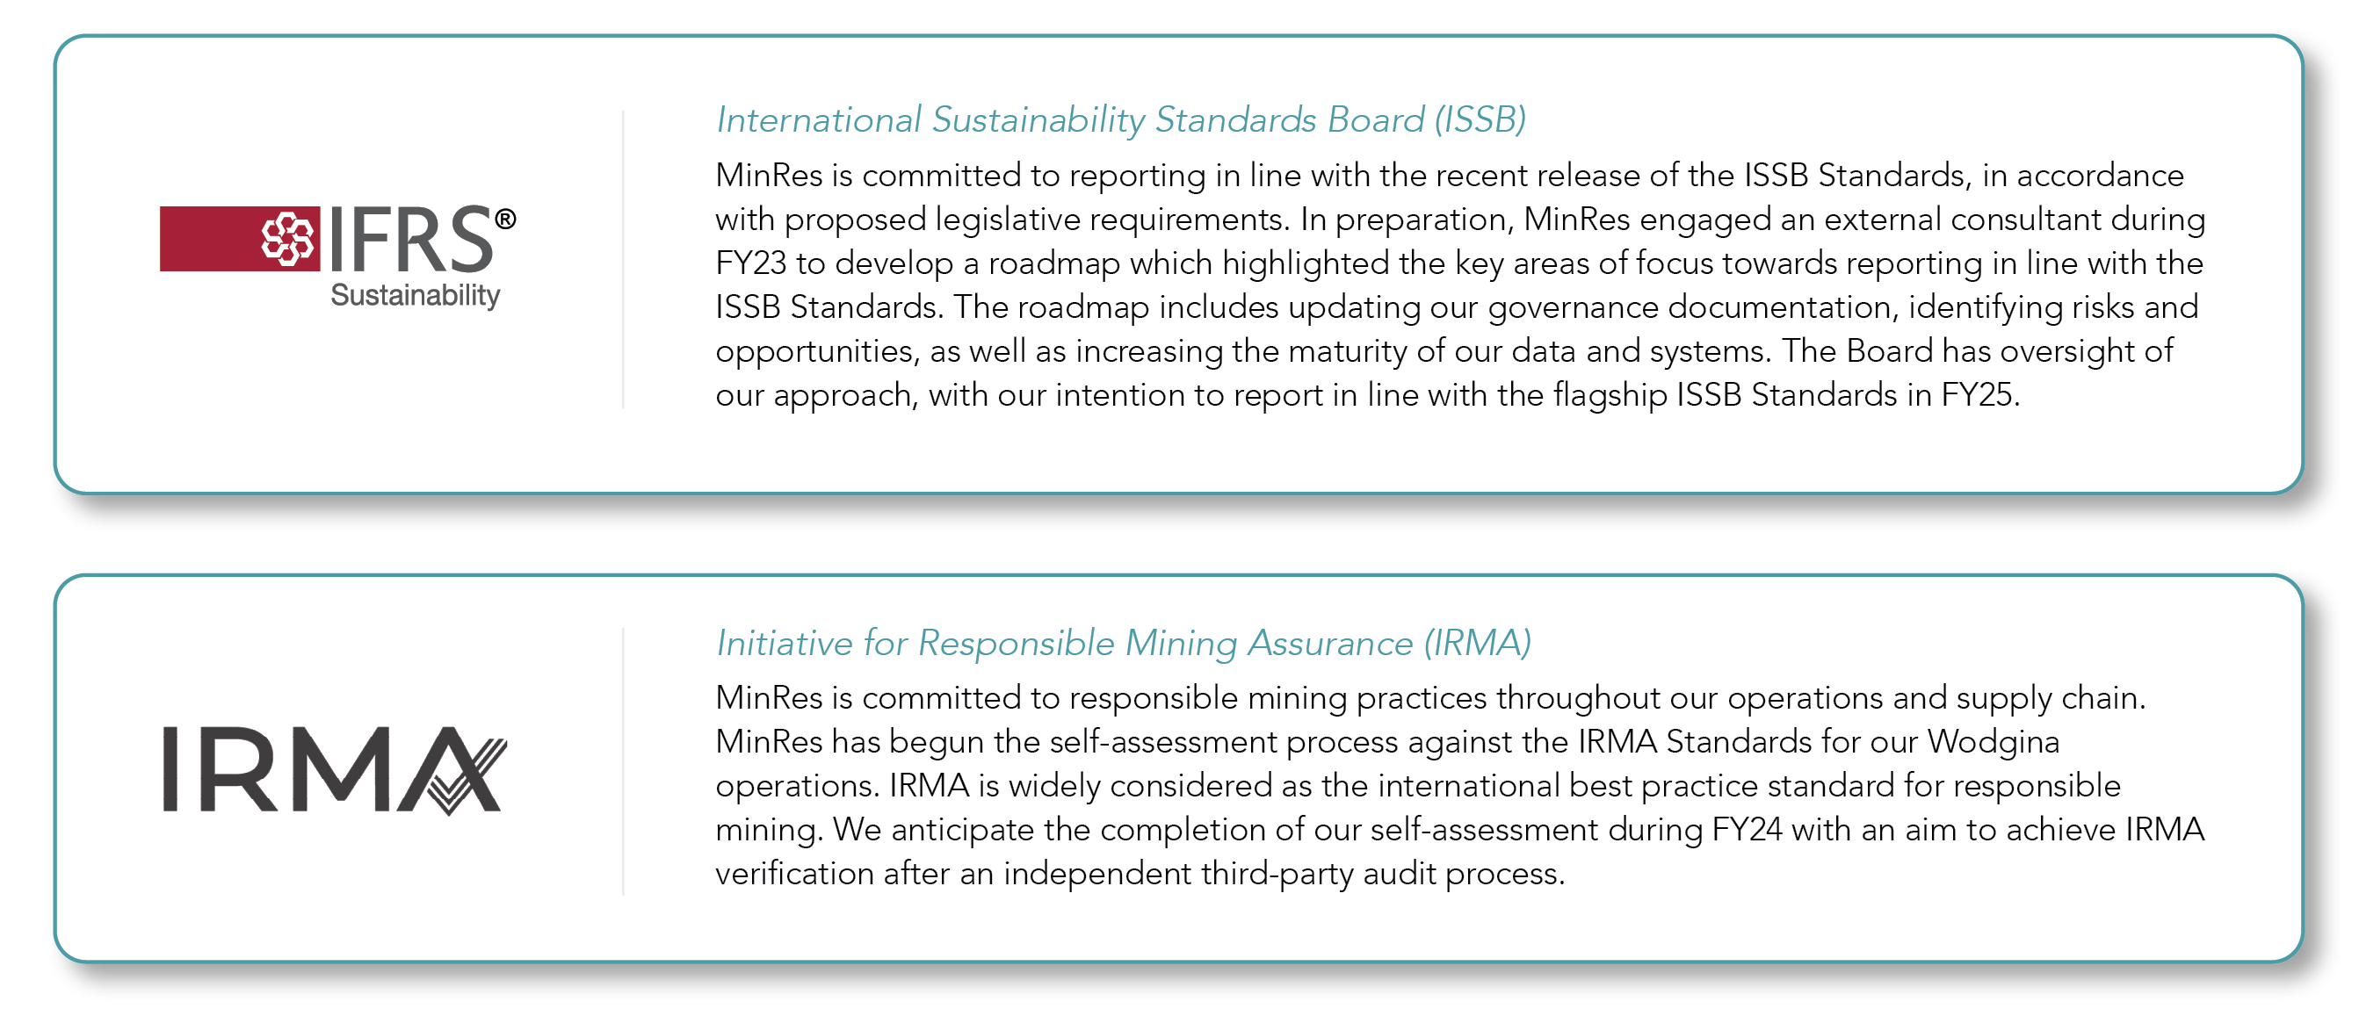Click the (IRMA) abbreviation in the heading
Screen dimensions: 2359x1016
tap(1477, 643)
